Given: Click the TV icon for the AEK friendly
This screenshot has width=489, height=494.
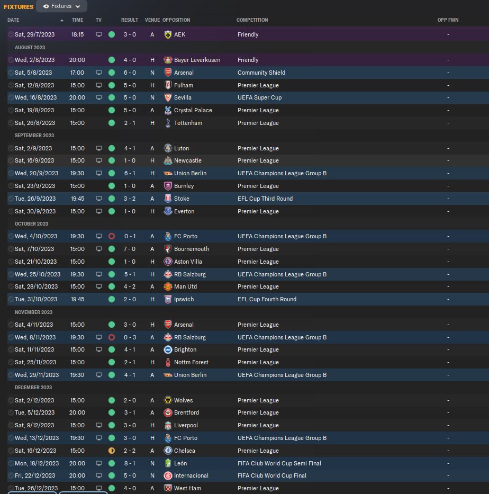Looking at the screenshot, I should [99, 34].
